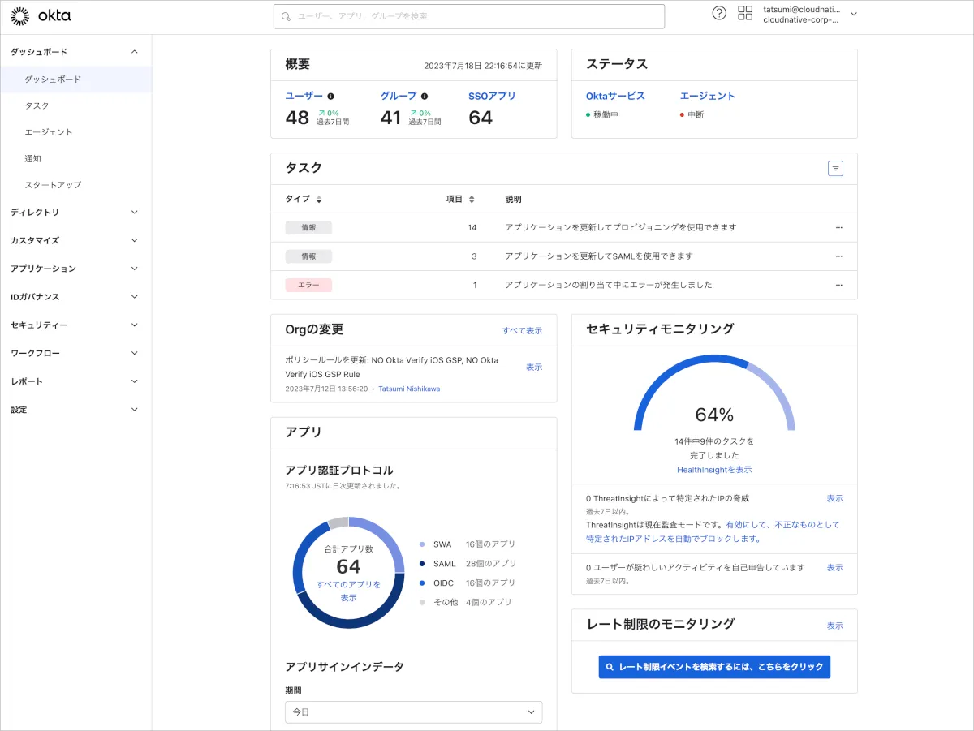Open more options for エラー task row

coord(838,285)
